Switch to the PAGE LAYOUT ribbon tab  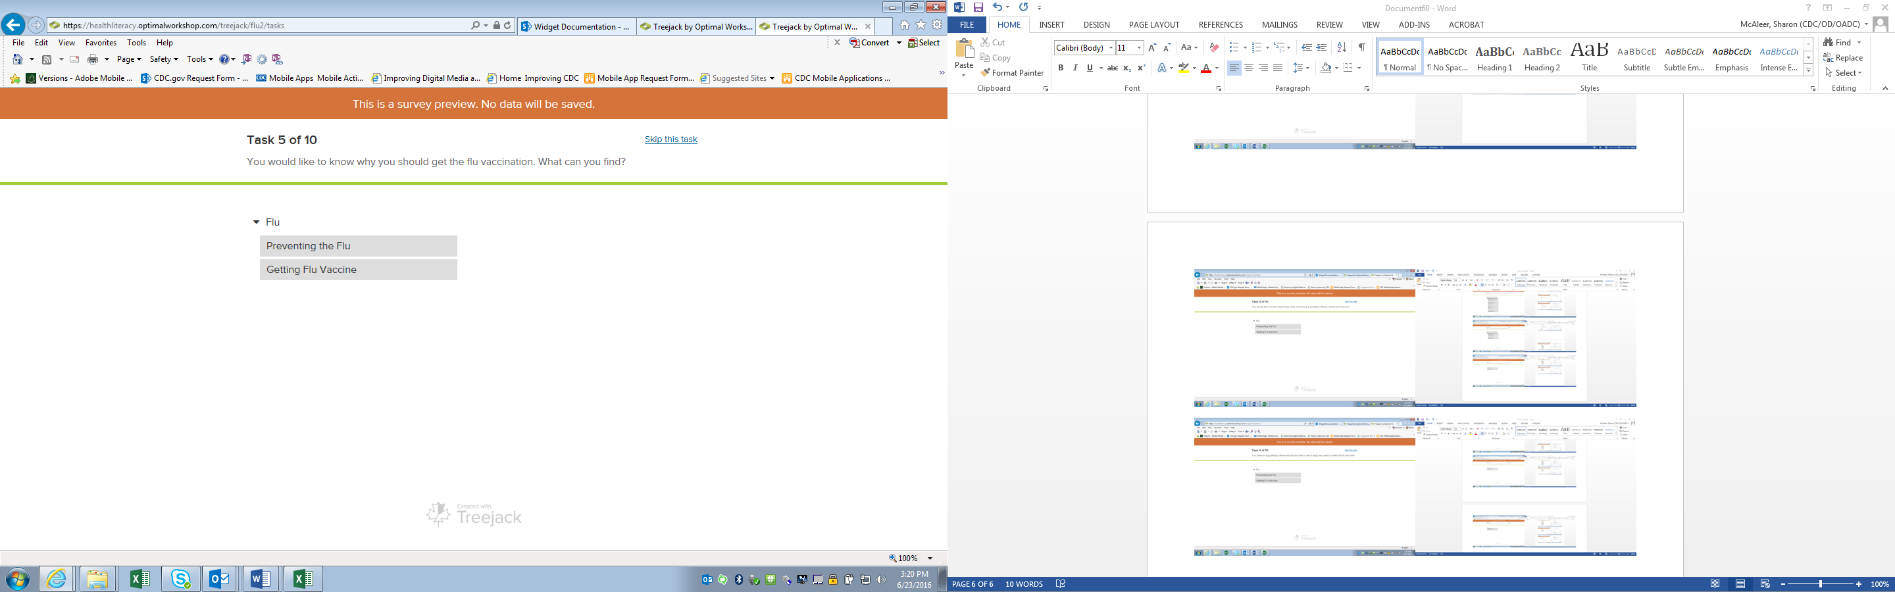tap(1154, 25)
